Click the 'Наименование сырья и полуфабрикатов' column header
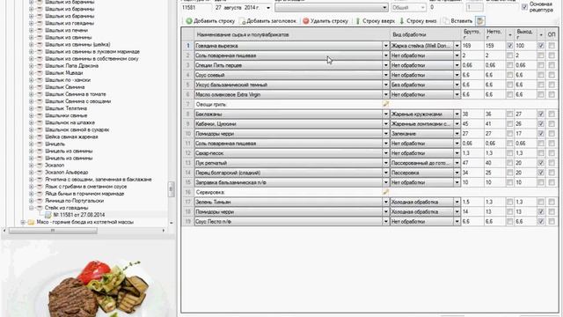The height and width of the screenshot is (317, 563). (292, 35)
